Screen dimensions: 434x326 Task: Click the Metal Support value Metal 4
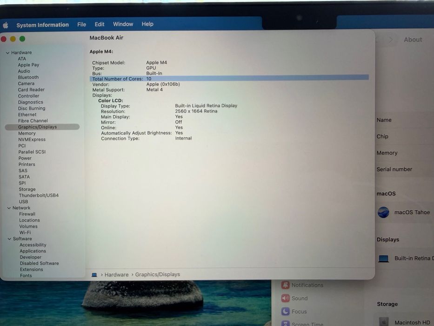coord(154,89)
